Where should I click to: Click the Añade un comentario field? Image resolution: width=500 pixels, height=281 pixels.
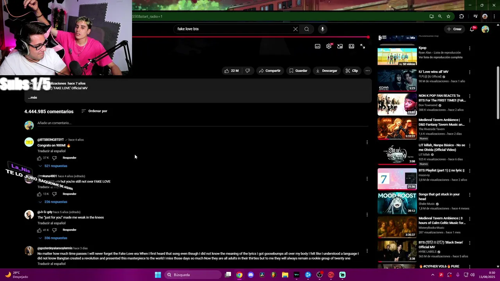point(202,123)
